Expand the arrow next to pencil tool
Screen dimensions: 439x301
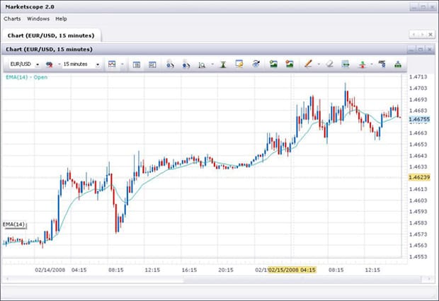coord(317,64)
